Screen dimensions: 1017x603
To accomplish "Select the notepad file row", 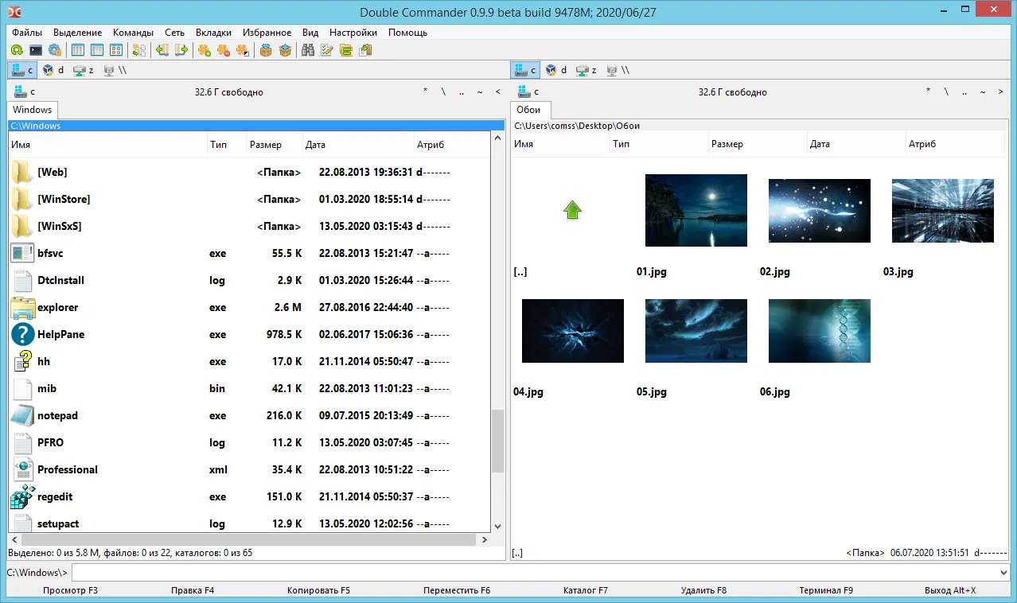I will [250, 415].
